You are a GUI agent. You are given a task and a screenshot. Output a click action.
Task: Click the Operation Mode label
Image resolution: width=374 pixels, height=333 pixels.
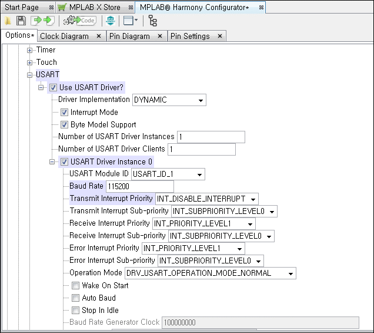click(96, 273)
